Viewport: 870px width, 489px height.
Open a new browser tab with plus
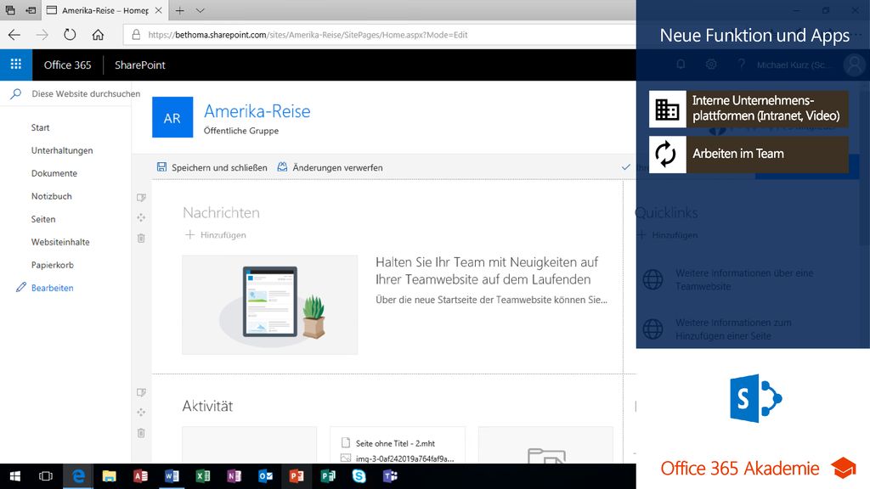point(180,10)
